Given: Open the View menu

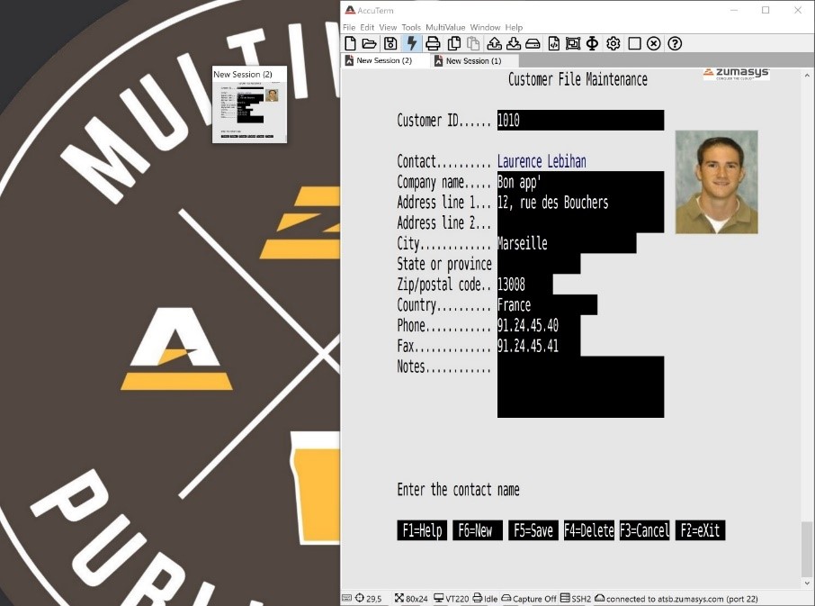Looking at the screenshot, I should pos(388,27).
